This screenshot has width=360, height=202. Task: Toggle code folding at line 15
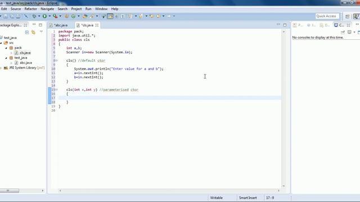(56, 90)
